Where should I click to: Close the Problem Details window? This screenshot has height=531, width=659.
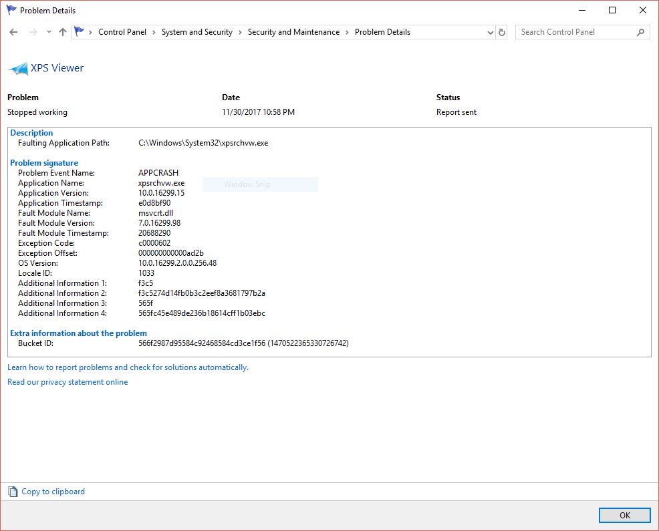pos(642,10)
